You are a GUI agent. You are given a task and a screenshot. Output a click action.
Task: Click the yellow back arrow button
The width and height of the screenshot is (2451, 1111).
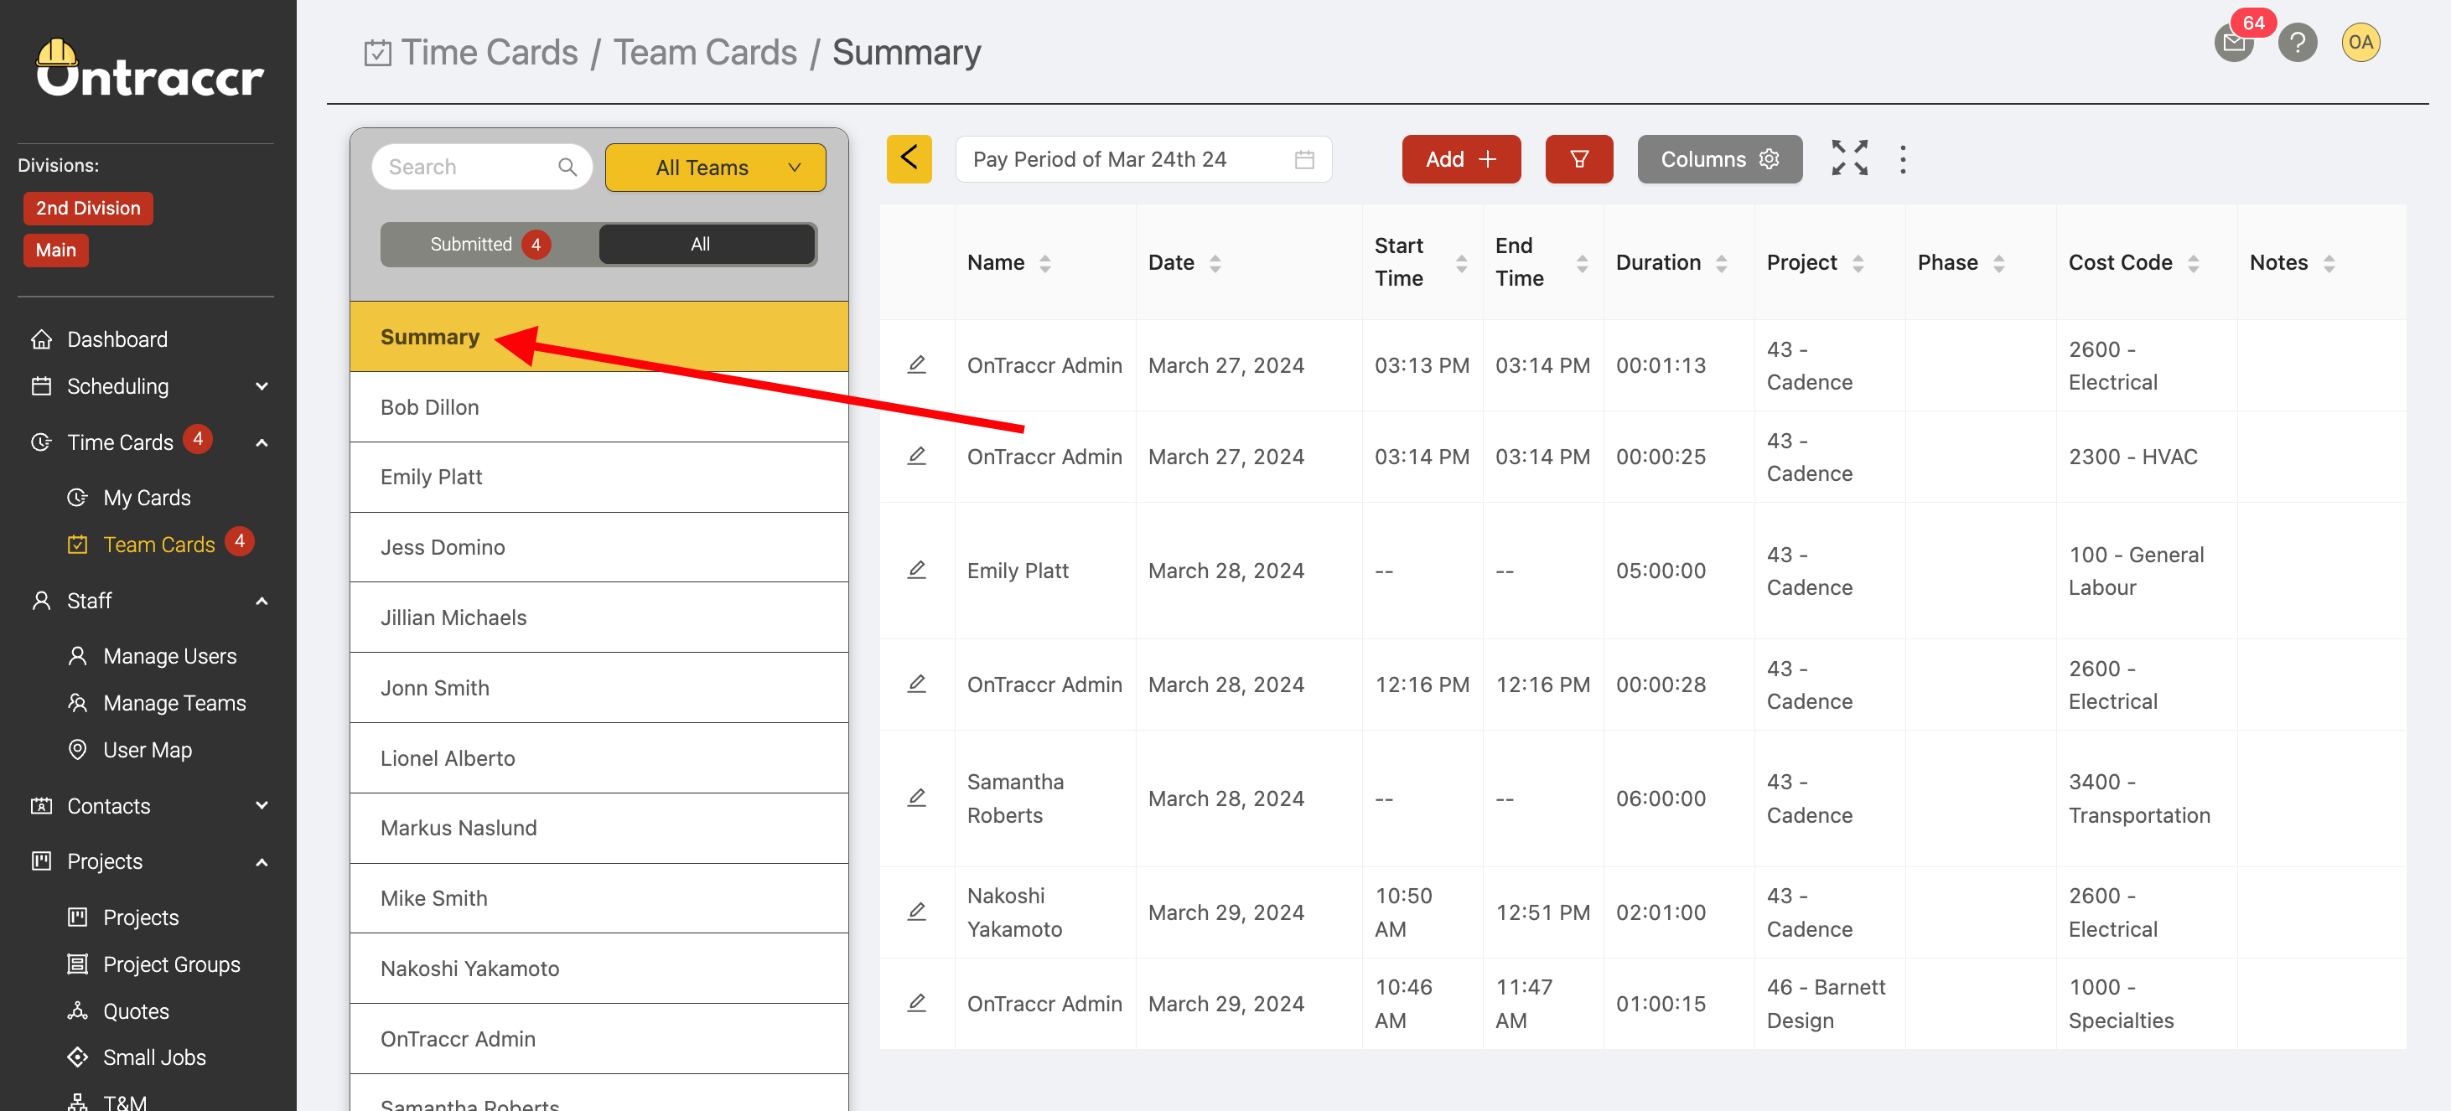coord(909,158)
